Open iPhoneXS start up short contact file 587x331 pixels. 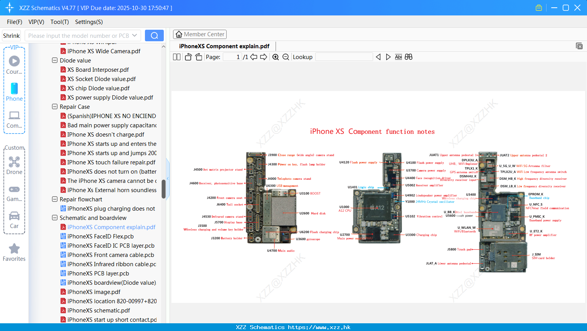pos(112,319)
